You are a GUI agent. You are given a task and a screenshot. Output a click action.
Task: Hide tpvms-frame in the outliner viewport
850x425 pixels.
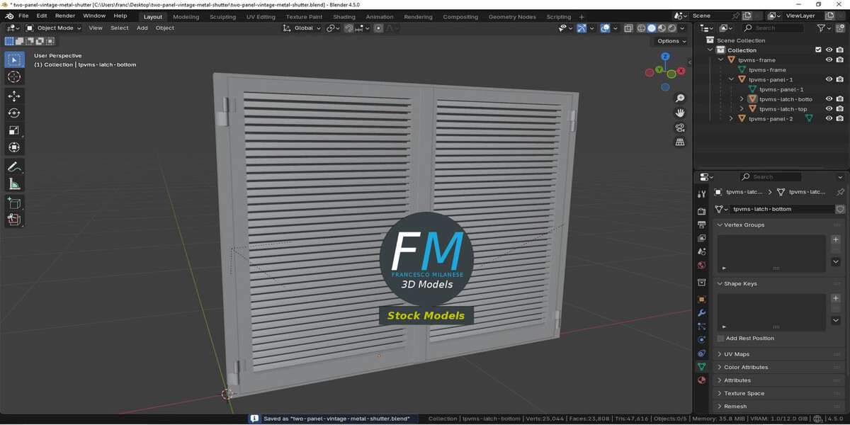tap(829, 60)
